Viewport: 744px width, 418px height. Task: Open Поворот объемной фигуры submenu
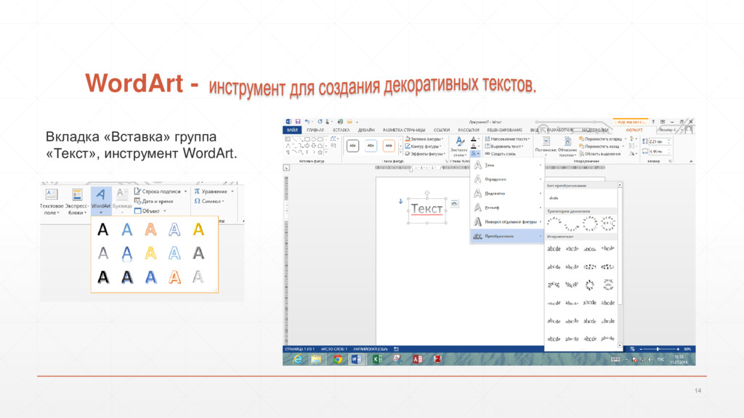click(x=507, y=222)
